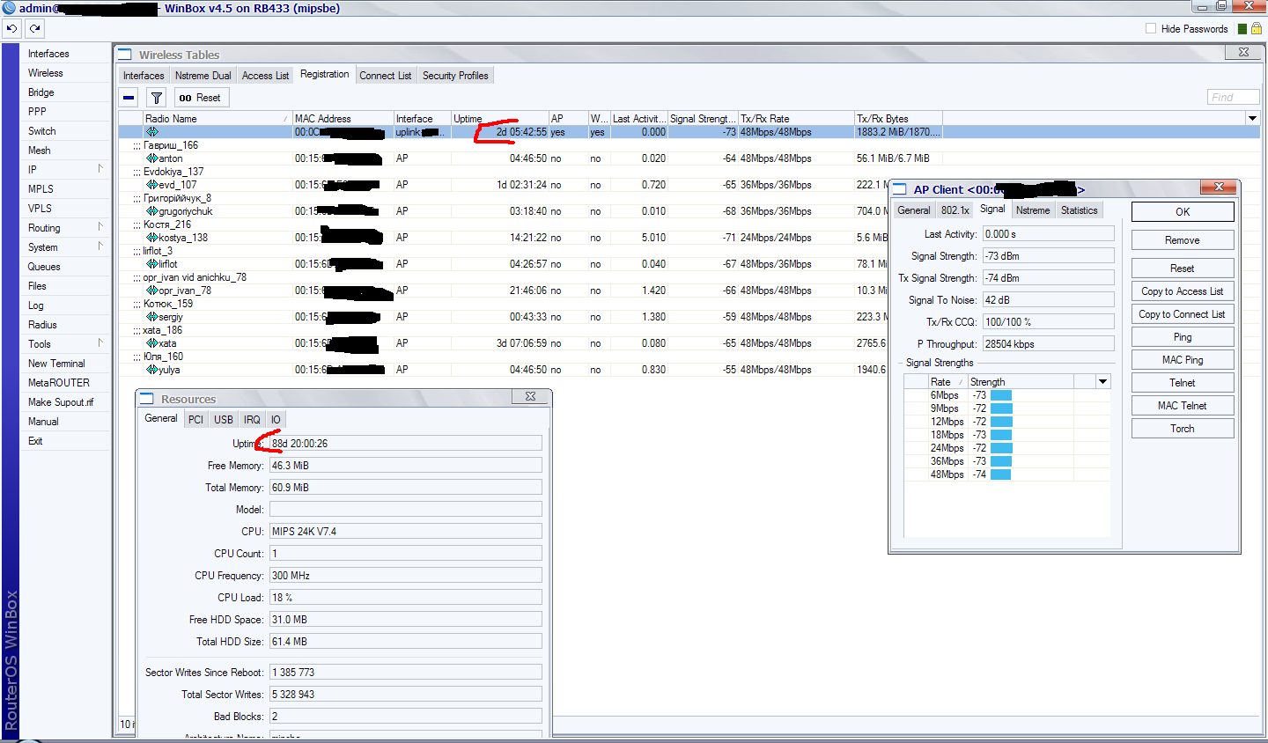
Task: Switch to the Statistics tab in AP Client
Action: (1079, 210)
